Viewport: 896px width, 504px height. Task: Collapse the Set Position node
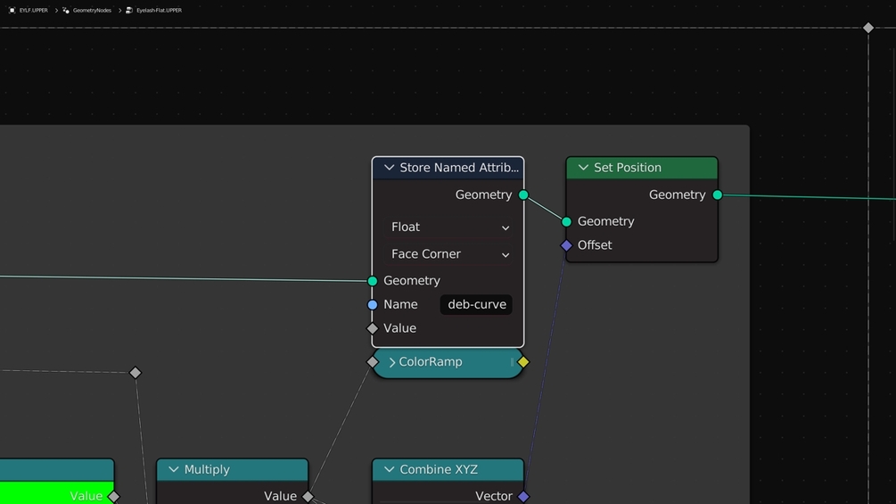(583, 168)
